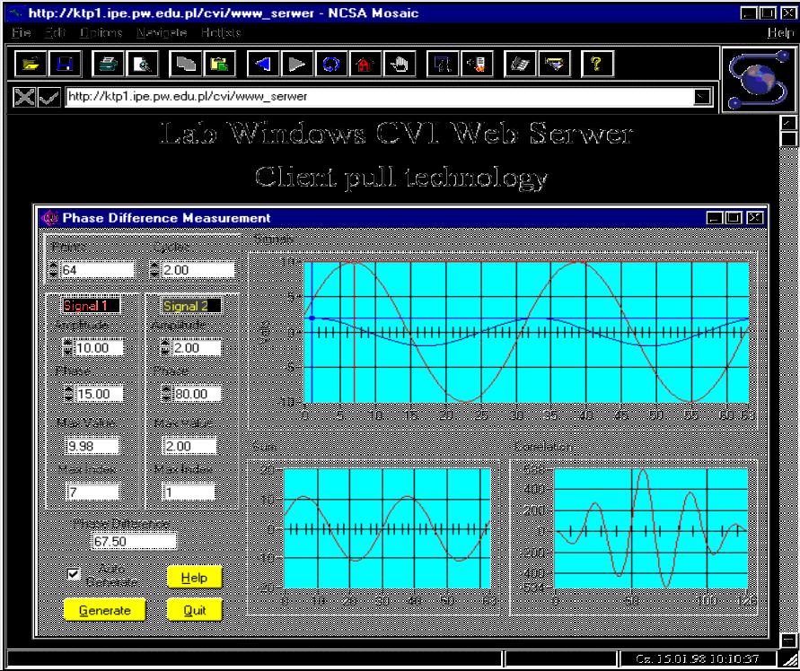This screenshot has height=671, width=800.
Task: Click the Signal 2 Amplitude stepper arrows
Action: tap(165, 347)
